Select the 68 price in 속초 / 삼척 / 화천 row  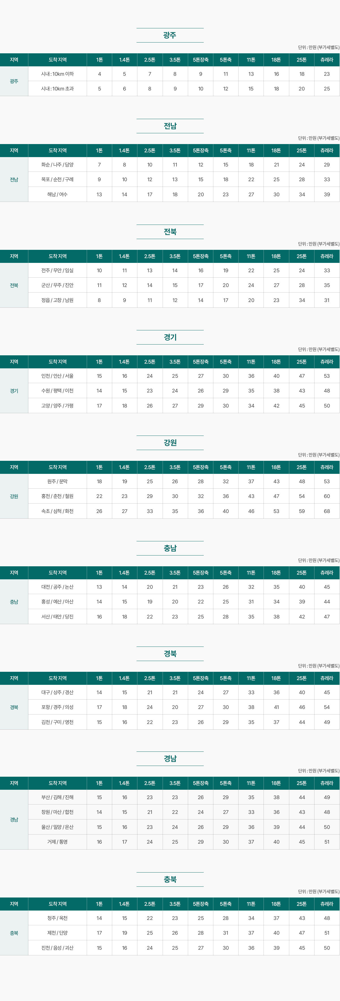[326, 511]
